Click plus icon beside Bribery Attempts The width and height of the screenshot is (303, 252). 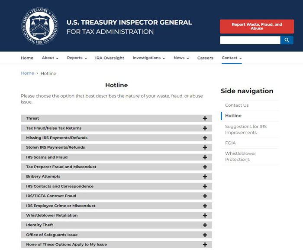[205, 177]
